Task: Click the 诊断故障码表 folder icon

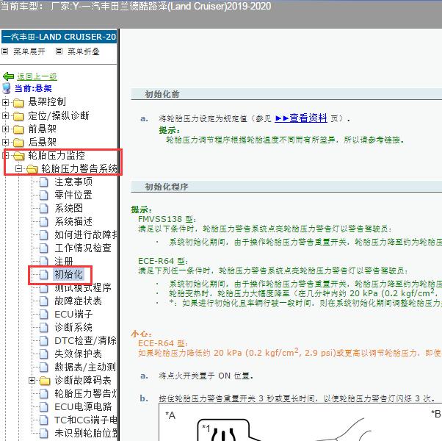Action: coord(45,381)
